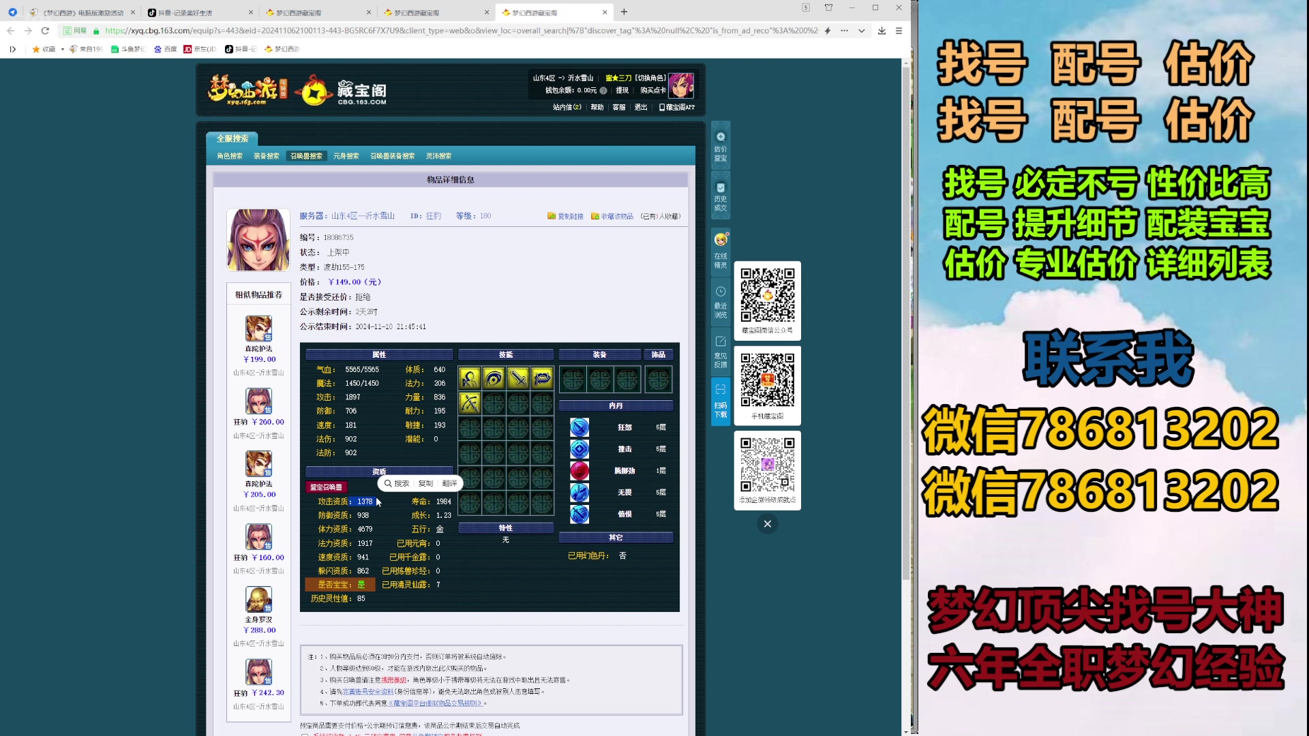Open the address bar three-dots menu
The height and width of the screenshot is (736, 1309).
[845, 31]
